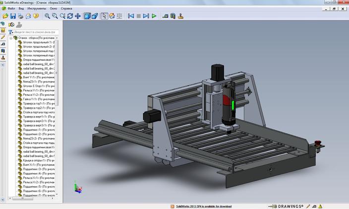Click the grayed make-transparent component icon
349x209 pixels.
[x=19, y=25]
